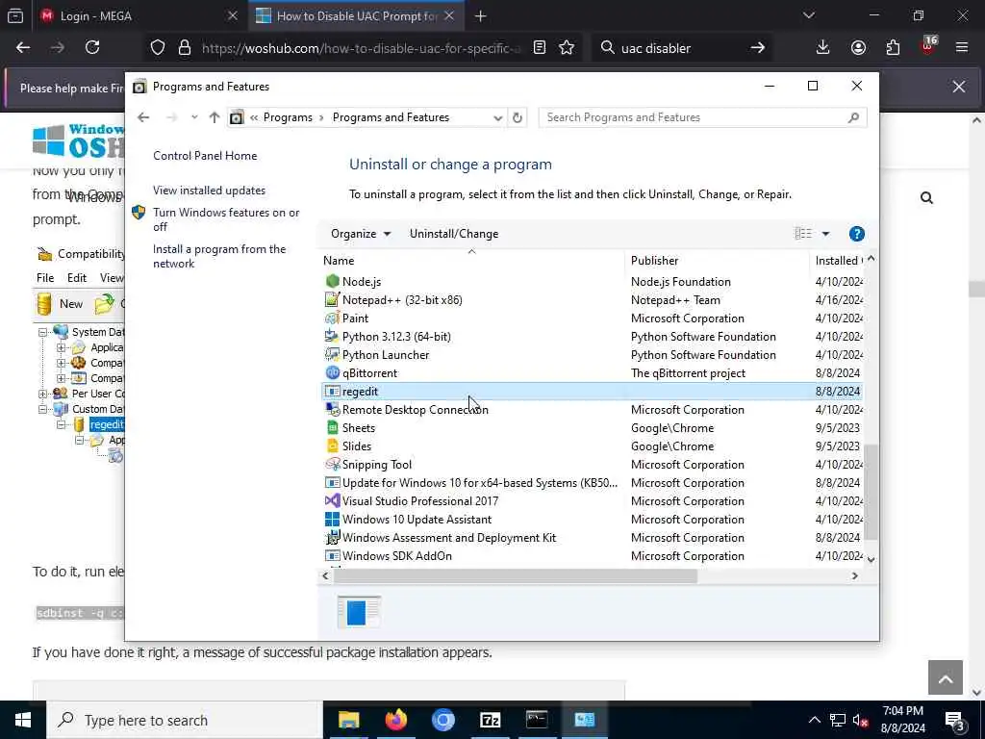The width and height of the screenshot is (985, 739).
Task: Click the web page vertical scrollbar thumb
Action: coord(976,289)
